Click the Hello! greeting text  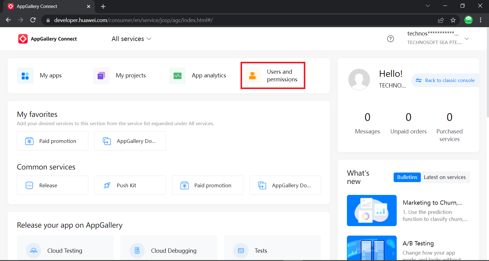[391, 74]
